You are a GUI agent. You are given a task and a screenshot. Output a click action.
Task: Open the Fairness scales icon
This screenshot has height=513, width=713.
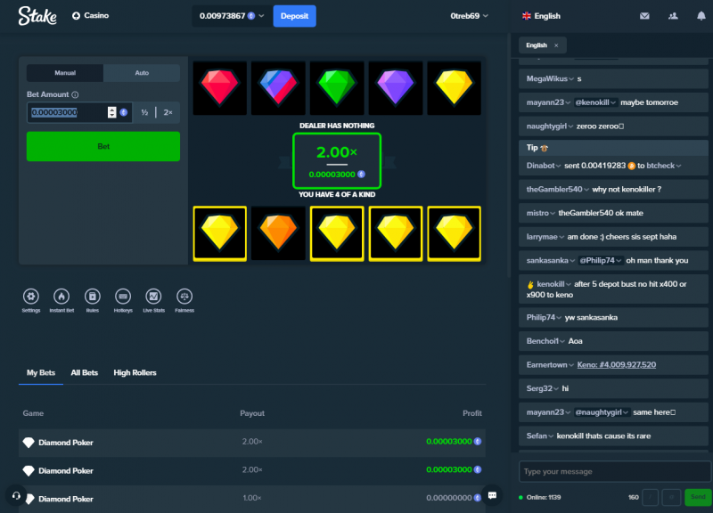(x=184, y=297)
